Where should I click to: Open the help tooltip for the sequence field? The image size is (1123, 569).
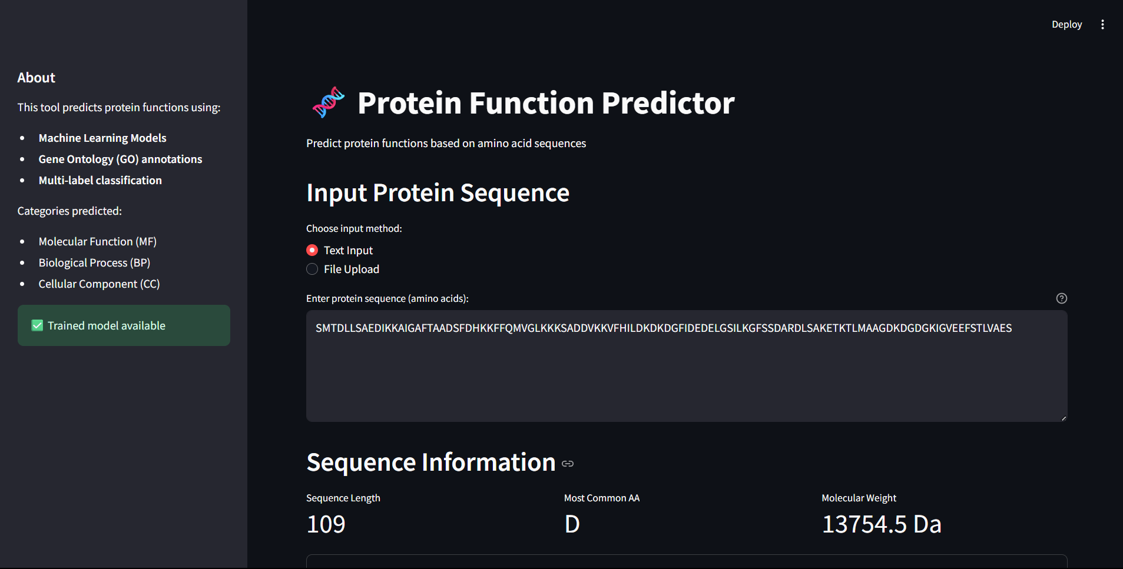coord(1061,298)
